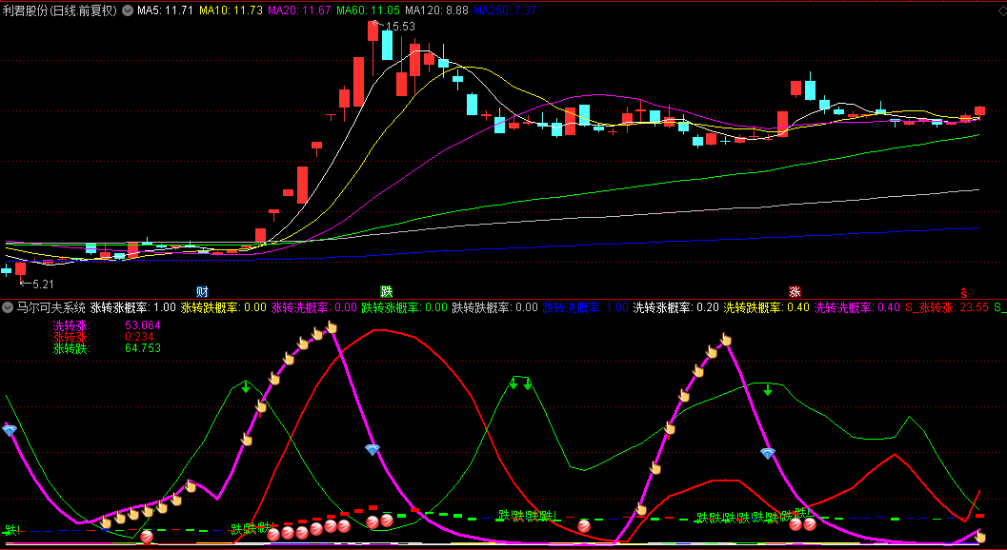The image size is (1007, 550).
Task: Expand the chevron beside 马尔可夫系统 indicator title
Action: point(7,307)
